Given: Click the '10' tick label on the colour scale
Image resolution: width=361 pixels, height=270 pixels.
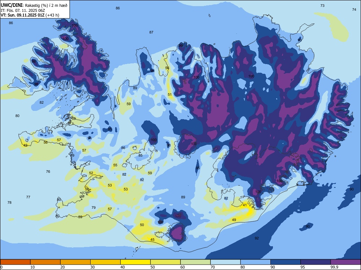Looking at the screenshot, I should 32,267.
